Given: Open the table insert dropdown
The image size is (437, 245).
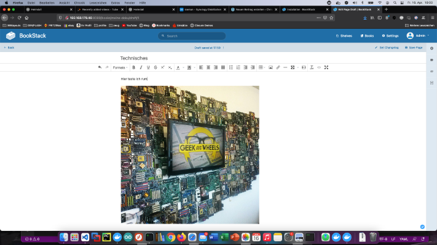Looking at the screenshot, I should point(261,67).
